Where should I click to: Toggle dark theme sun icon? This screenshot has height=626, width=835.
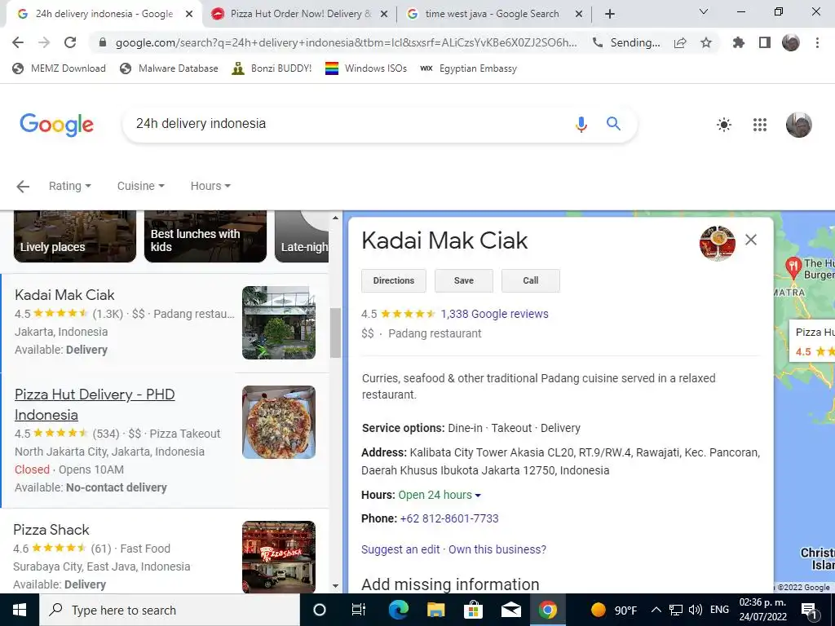click(724, 125)
